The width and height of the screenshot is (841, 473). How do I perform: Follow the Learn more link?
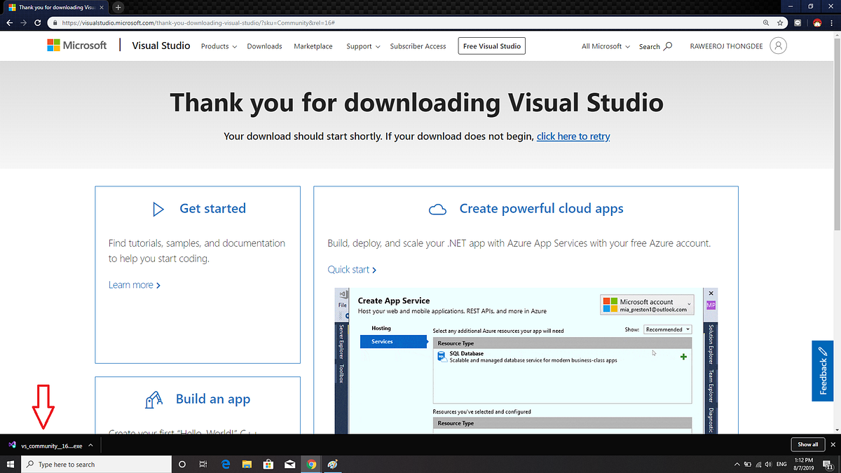click(135, 285)
